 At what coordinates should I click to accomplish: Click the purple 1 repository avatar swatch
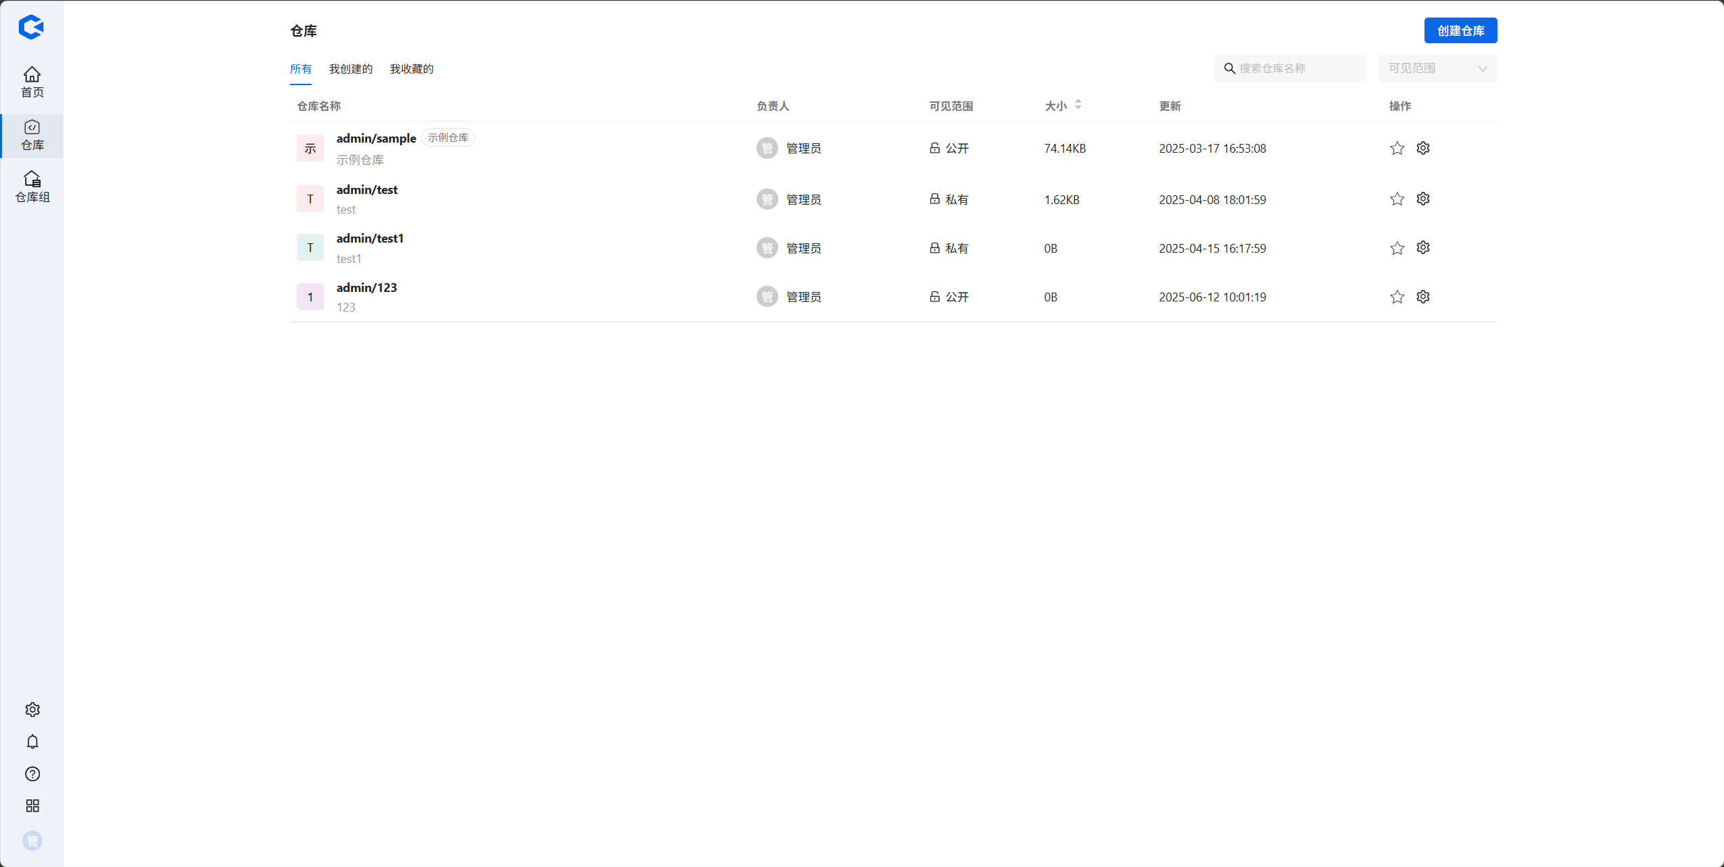point(310,297)
